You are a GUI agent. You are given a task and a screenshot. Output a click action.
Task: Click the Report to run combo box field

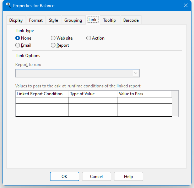click(77, 73)
